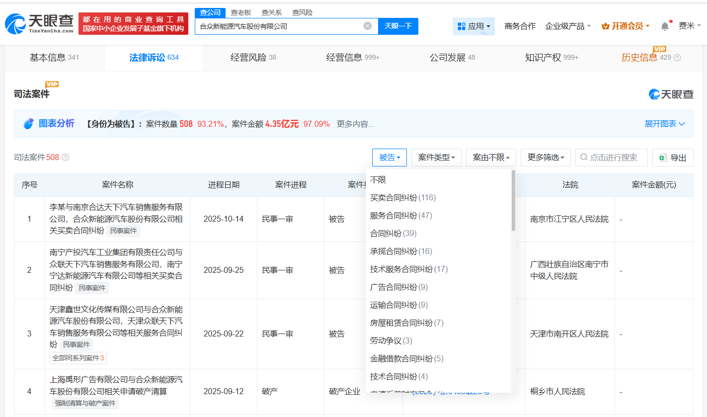
Task: Click the notification bell icon
Action: coord(664,25)
